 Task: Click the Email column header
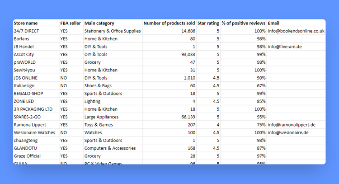[274, 23]
